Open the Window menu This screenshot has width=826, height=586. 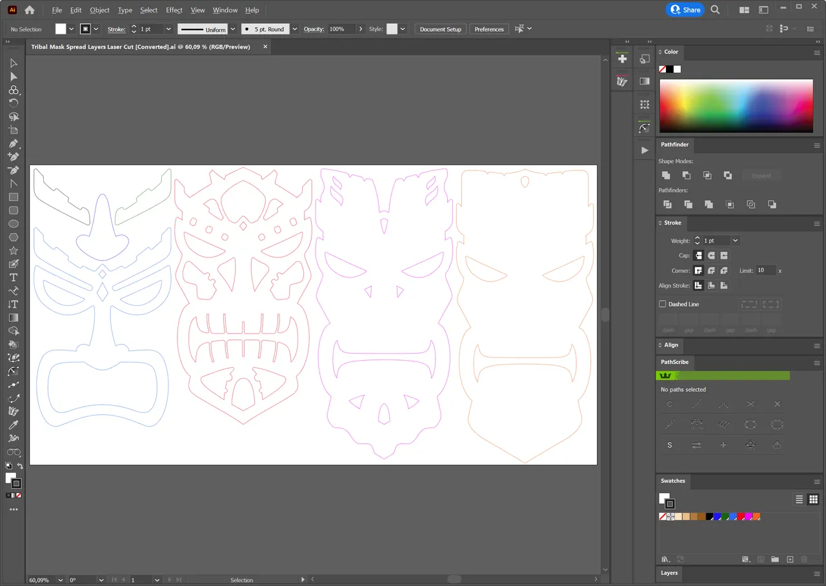tap(225, 10)
